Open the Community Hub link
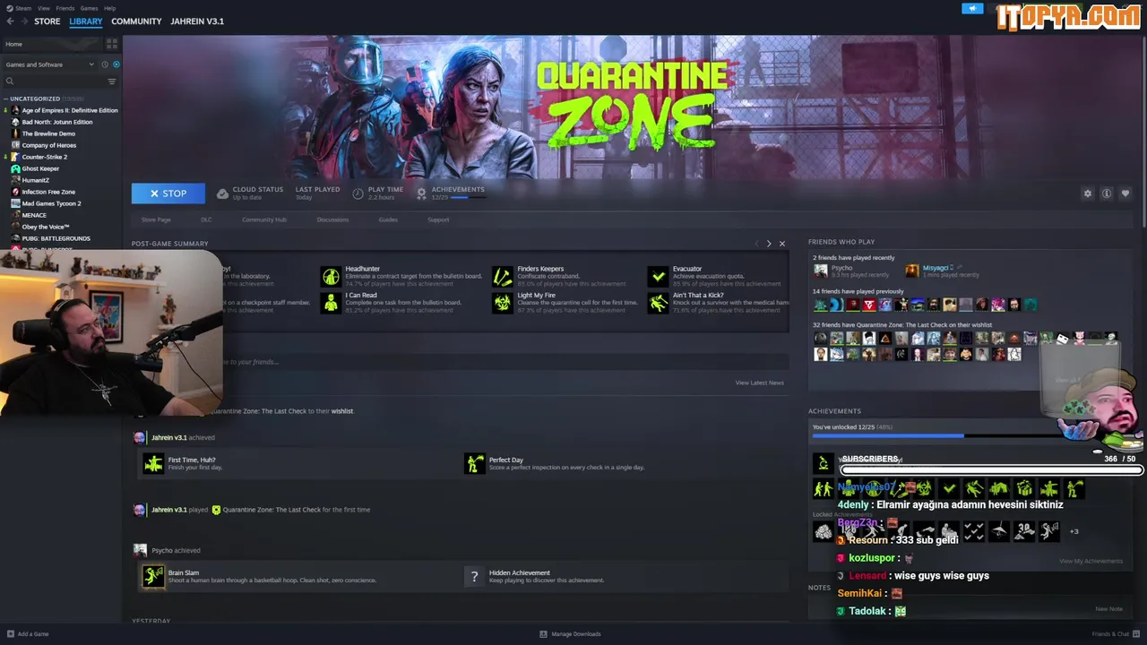 click(264, 219)
